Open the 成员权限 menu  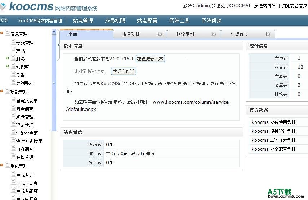115,20
